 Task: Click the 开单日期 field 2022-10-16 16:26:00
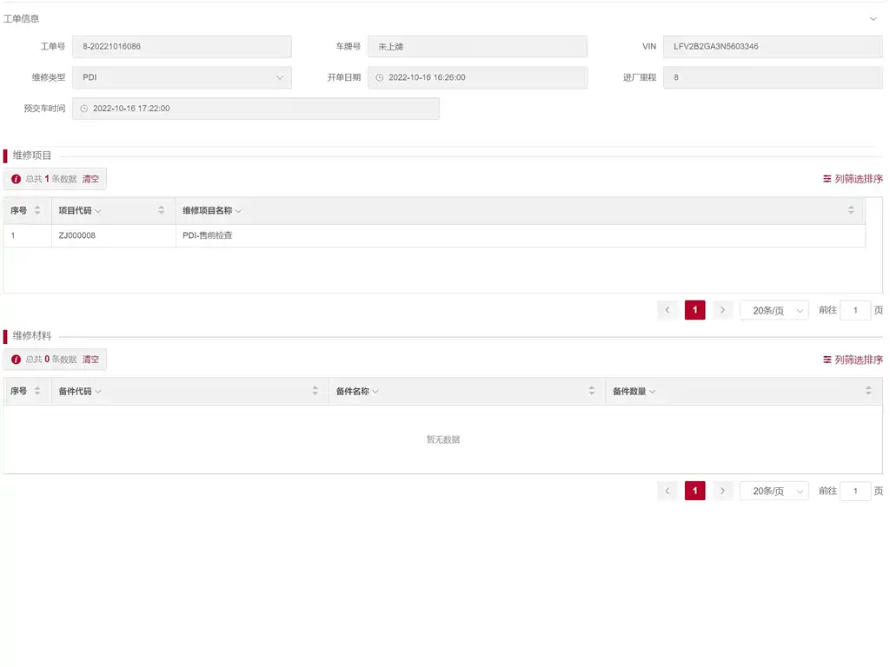477,77
